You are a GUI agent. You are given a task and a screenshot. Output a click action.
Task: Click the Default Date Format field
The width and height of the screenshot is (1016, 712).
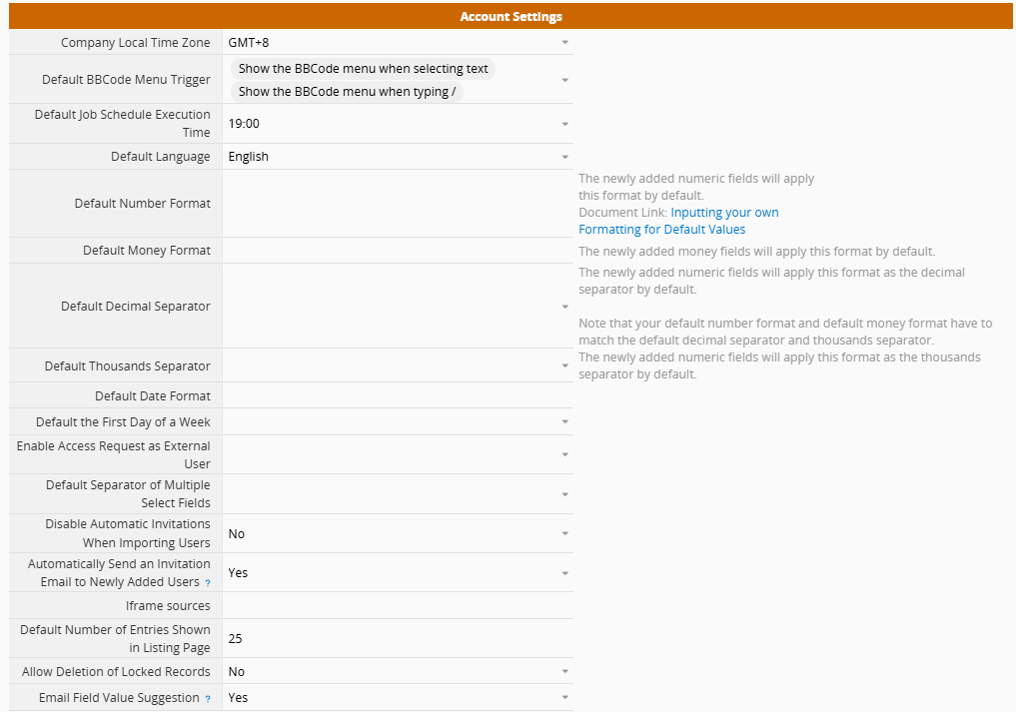(x=397, y=396)
